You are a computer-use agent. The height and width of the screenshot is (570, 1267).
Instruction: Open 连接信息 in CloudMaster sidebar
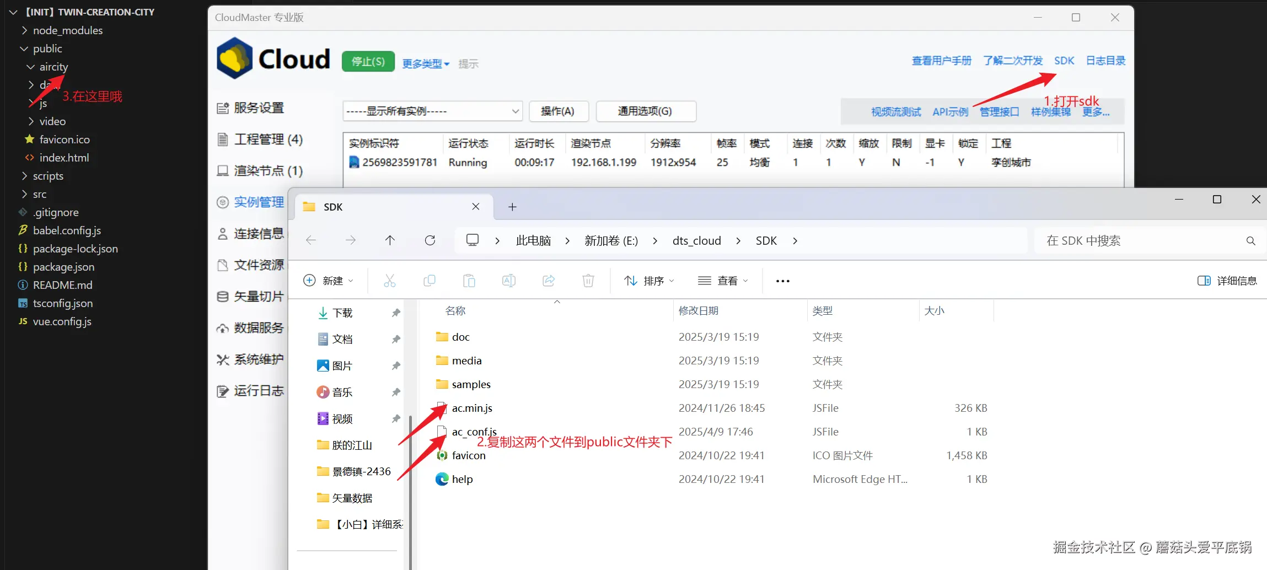[251, 234]
